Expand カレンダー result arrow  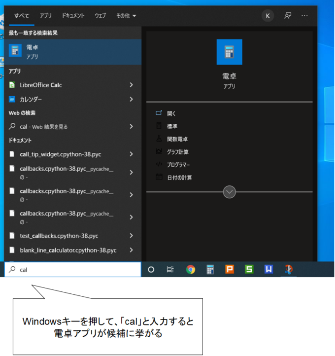click(x=132, y=99)
